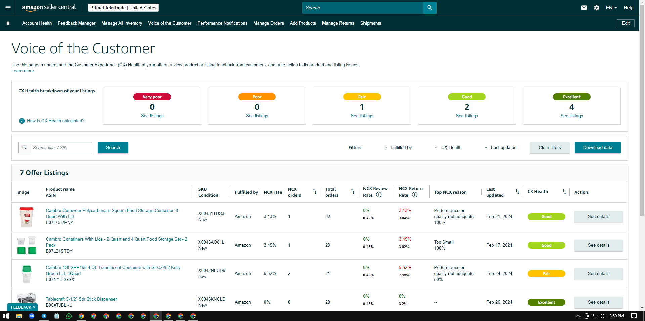Click the Download data button
This screenshot has width=645, height=321.
point(598,148)
